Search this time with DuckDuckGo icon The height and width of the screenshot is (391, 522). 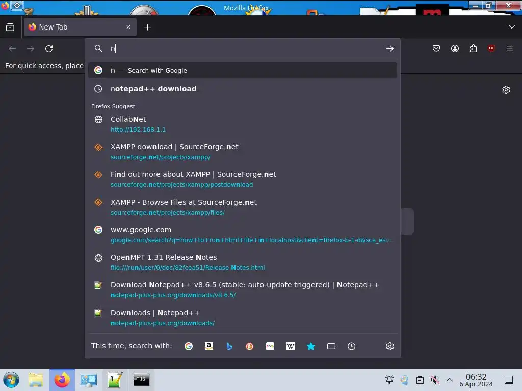pos(249,346)
